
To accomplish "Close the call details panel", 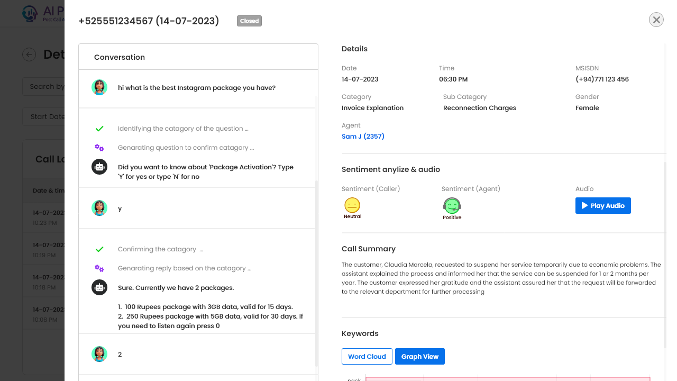I will point(656,20).
